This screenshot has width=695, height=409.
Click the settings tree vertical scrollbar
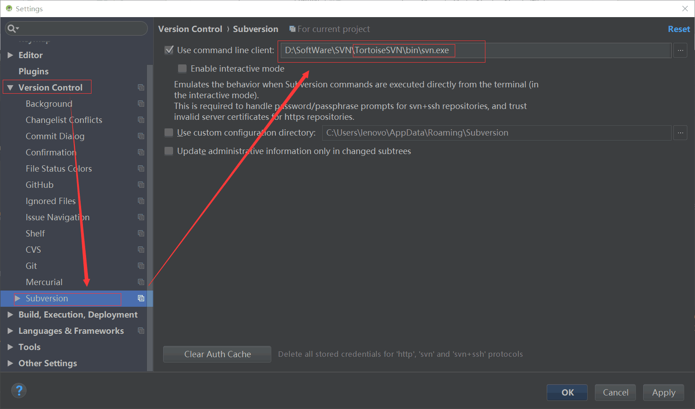(x=150, y=218)
